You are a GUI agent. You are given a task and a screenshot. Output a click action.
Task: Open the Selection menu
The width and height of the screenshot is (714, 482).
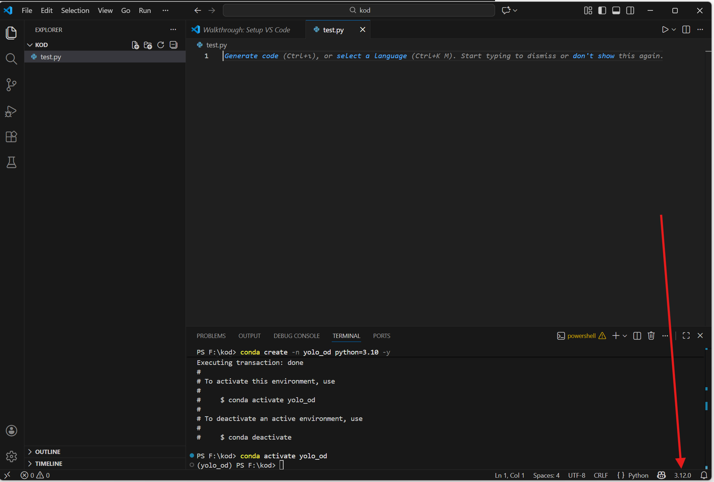(x=75, y=10)
